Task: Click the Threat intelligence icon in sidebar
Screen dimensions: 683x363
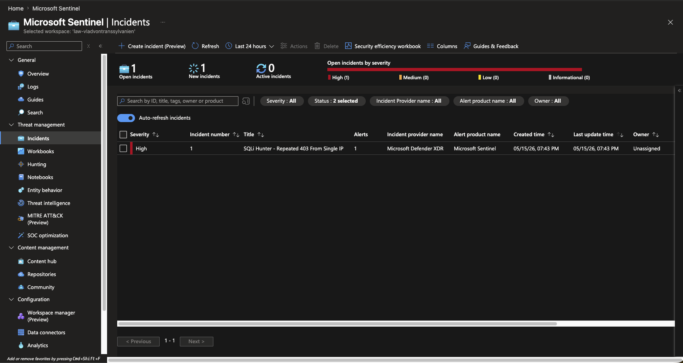Action: point(21,203)
